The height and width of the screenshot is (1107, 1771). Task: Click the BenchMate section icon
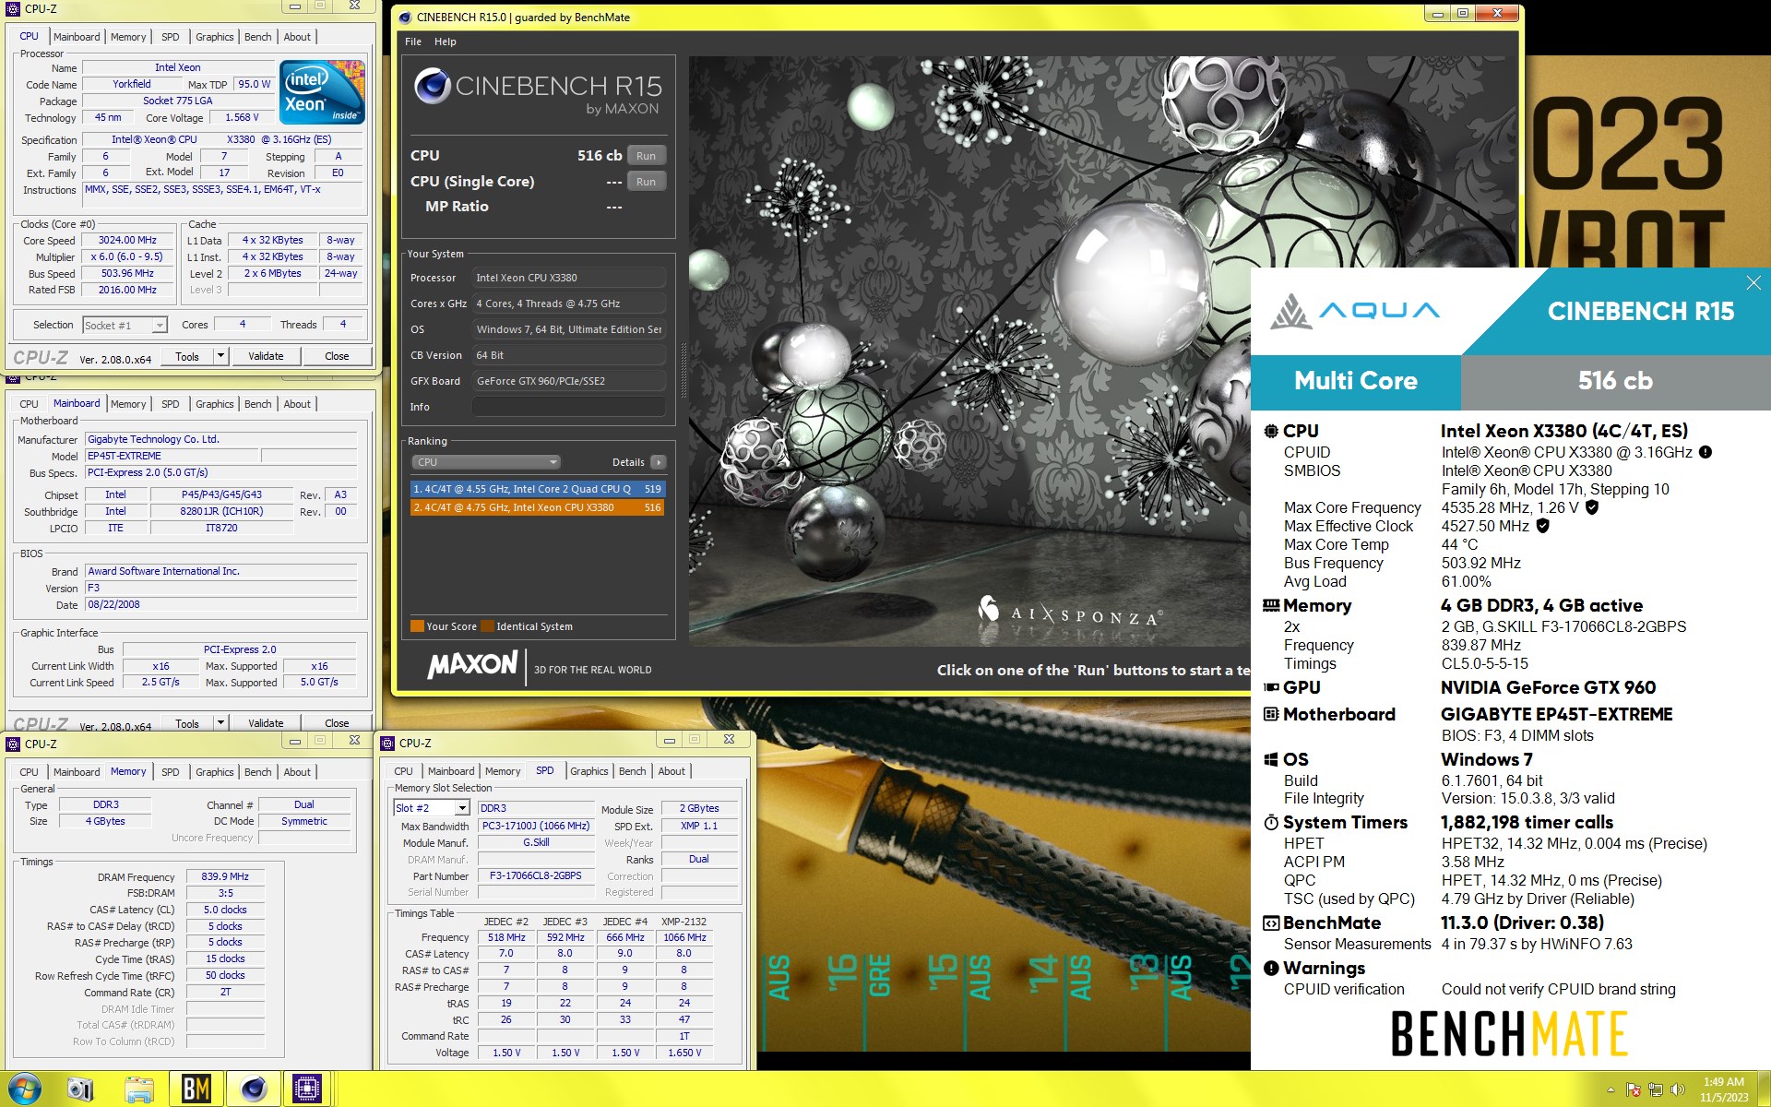(x=1271, y=922)
